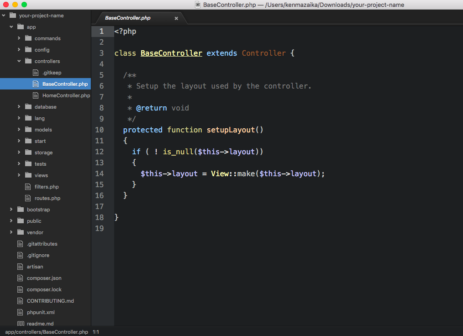The image size is (463, 336).
Task: Click setupLayout function name in code
Action: (231, 130)
